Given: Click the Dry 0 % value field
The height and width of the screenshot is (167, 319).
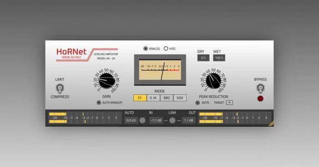Looking at the screenshot, I should [x=203, y=58].
